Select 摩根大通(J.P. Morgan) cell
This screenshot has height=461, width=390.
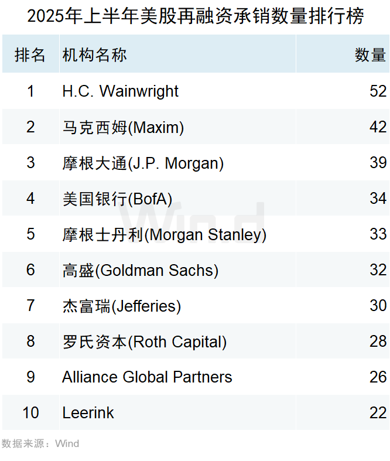[143, 163]
